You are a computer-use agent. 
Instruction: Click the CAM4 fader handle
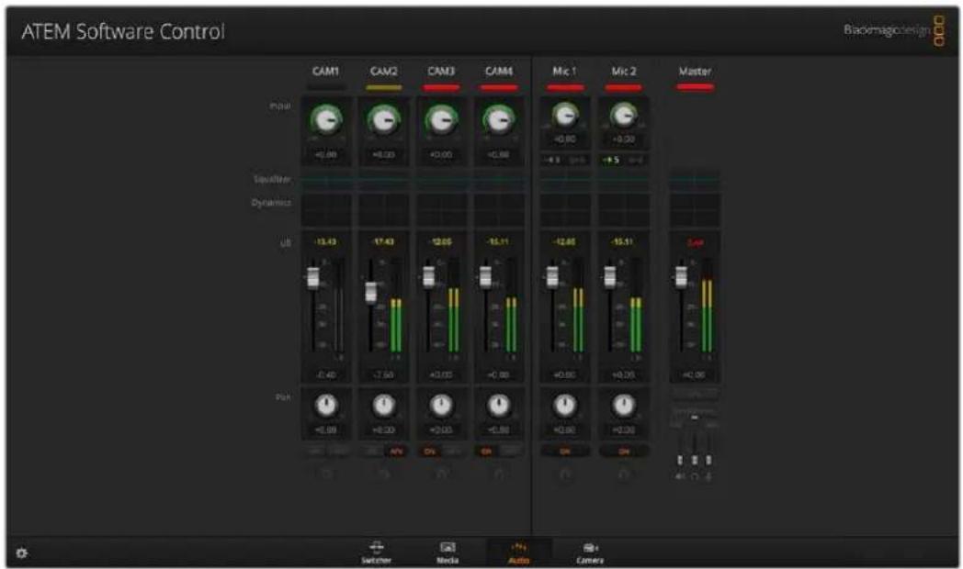(485, 277)
